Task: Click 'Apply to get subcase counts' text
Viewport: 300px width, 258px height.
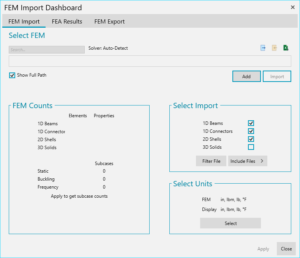Action: 79,196
